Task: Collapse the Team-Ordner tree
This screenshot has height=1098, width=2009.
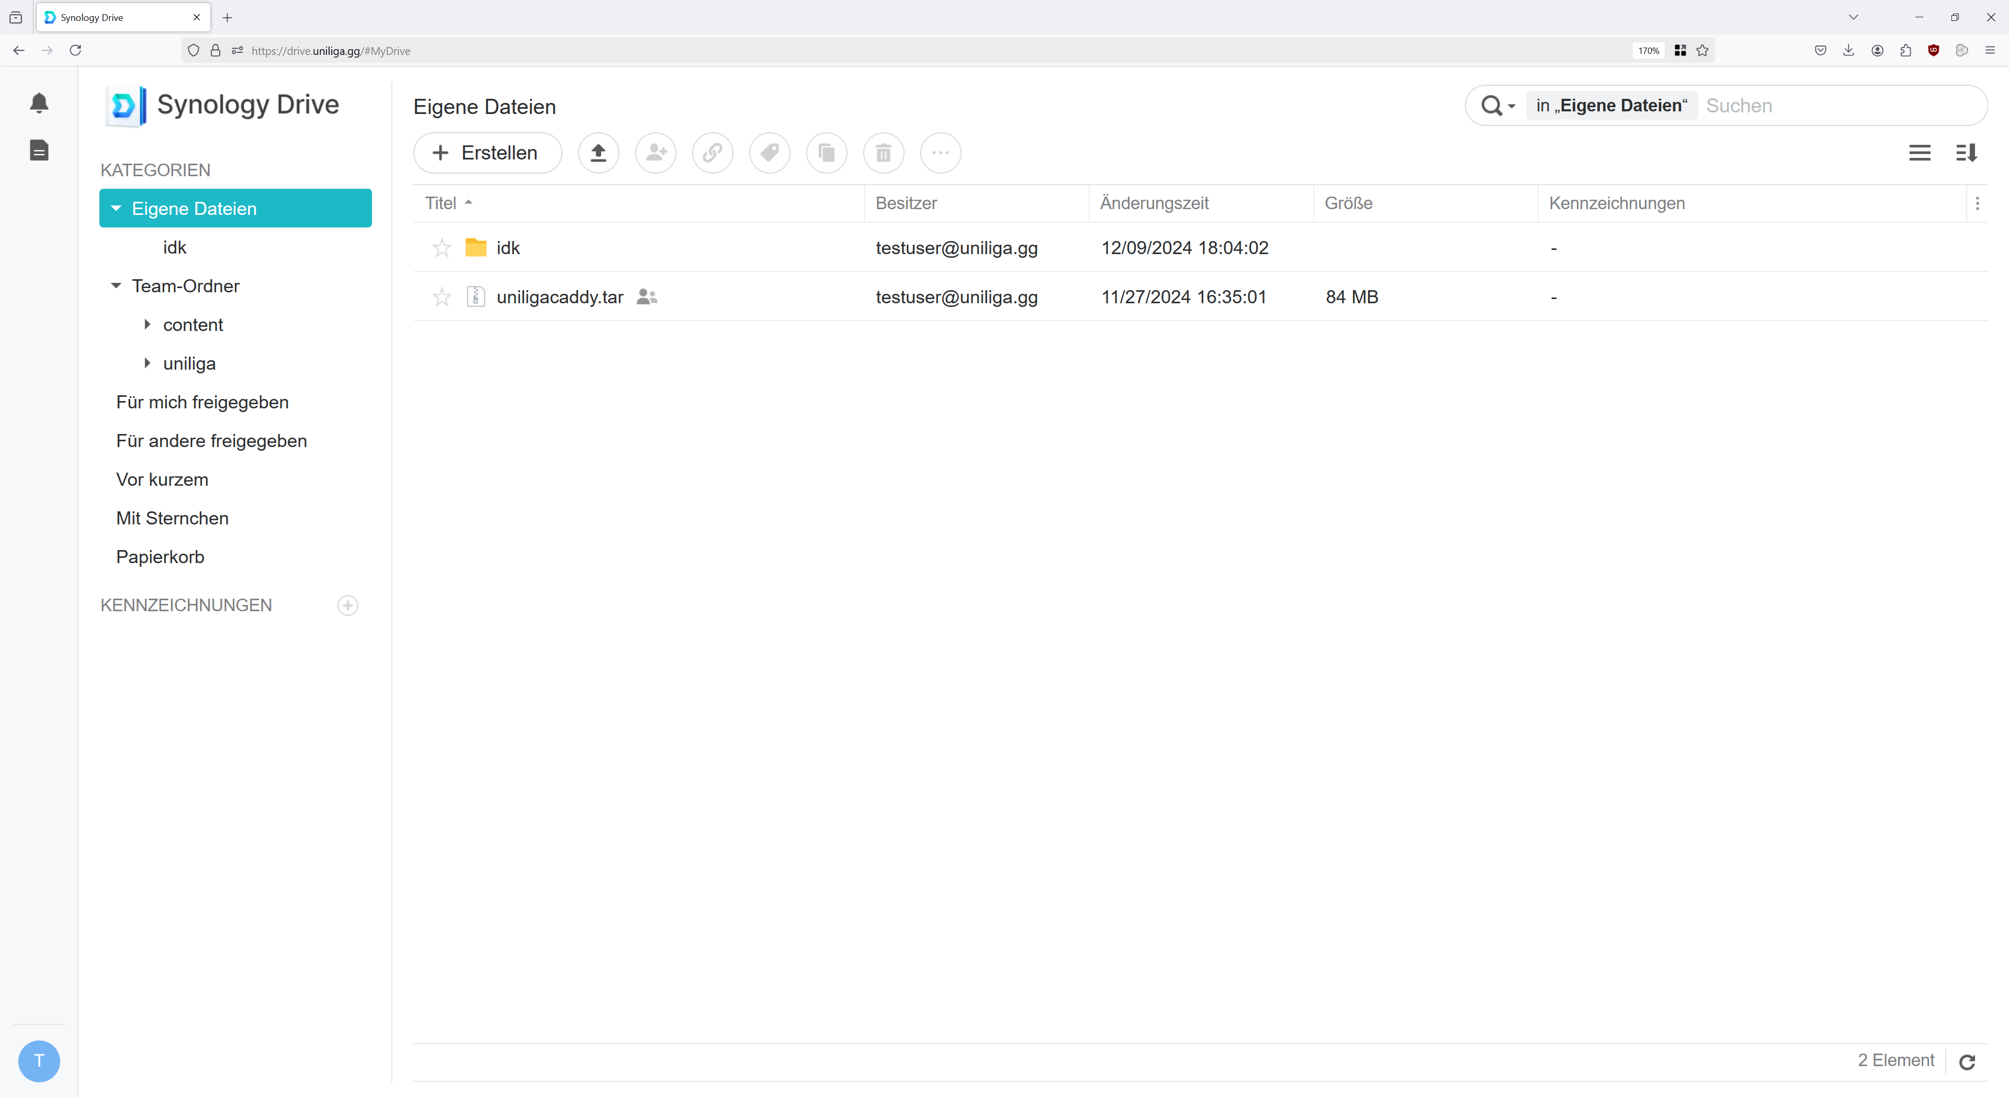Action: pos(116,286)
